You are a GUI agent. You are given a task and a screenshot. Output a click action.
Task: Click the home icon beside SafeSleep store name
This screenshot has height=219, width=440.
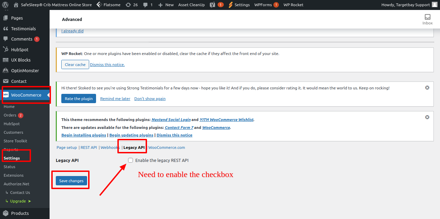coord(16,5)
